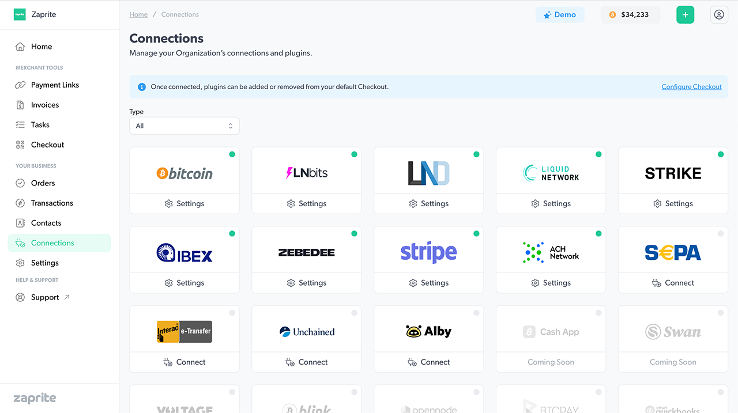Click the Checkout QR code icon
The image size is (738, 413).
tap(20, 145)
